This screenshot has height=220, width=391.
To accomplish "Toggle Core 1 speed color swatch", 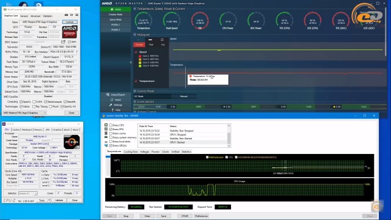I will tap(140, 56).
